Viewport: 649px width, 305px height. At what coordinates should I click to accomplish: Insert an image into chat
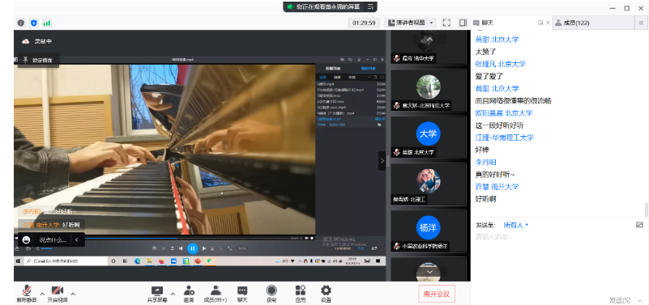(x=639, y=225)
